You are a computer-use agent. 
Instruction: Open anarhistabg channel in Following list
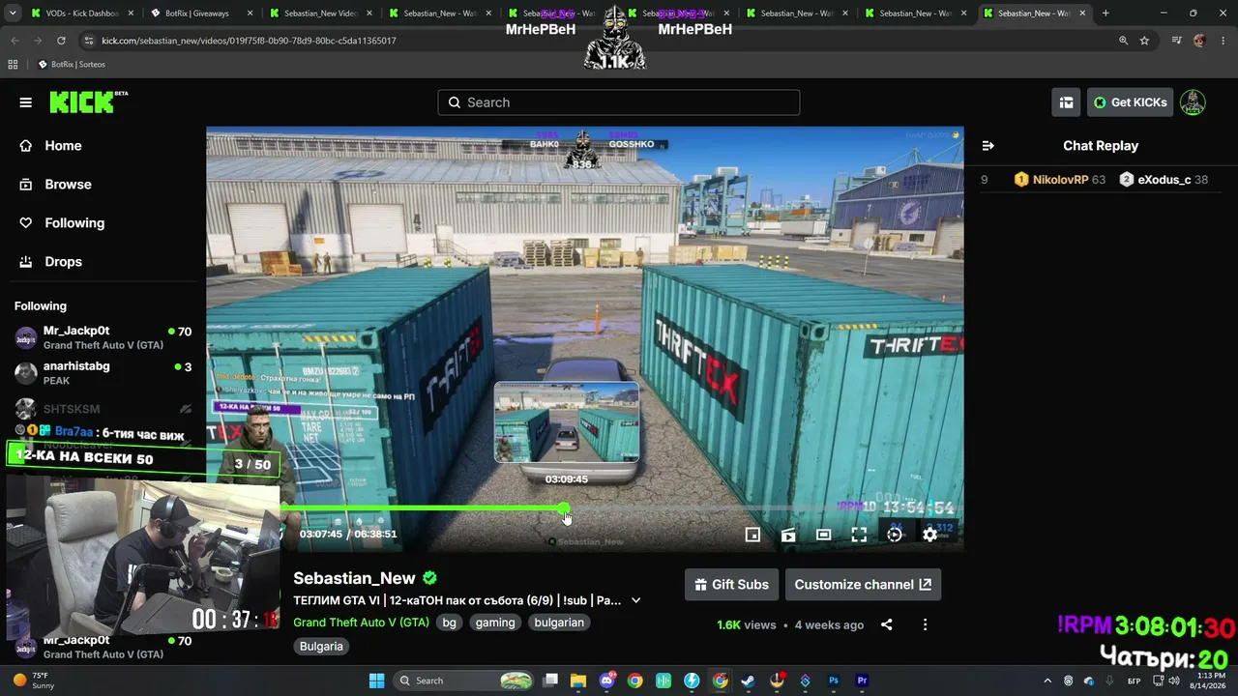coord(103,373)
